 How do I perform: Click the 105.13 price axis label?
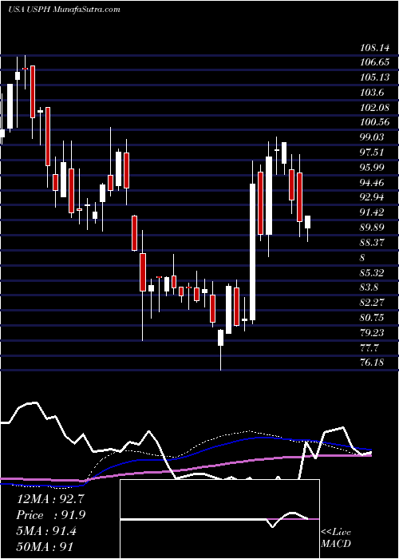tap(375, 77)
